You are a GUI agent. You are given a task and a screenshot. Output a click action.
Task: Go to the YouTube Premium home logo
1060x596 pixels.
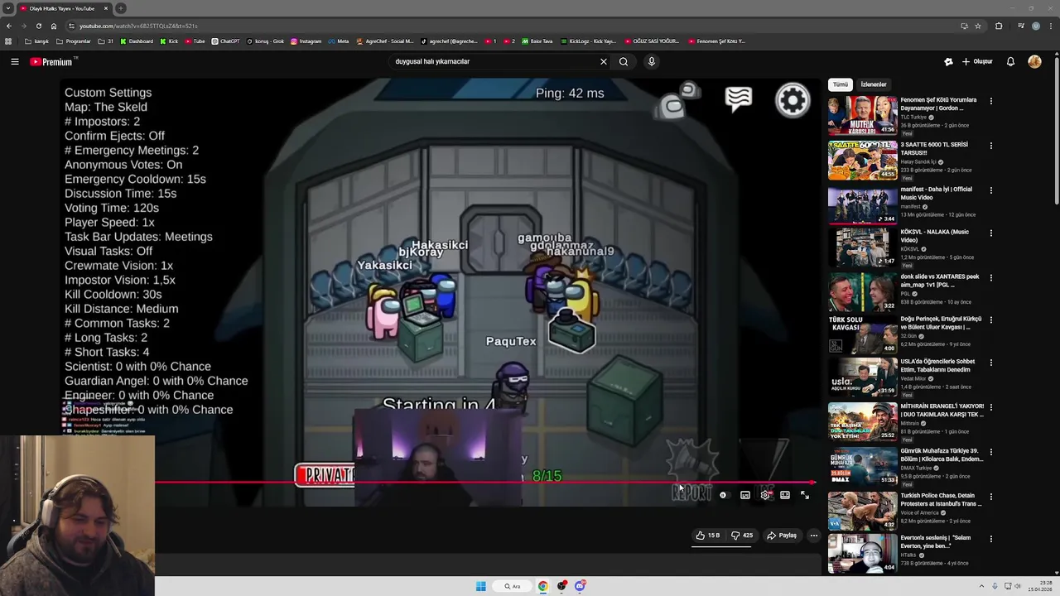[x=52, y=61]
